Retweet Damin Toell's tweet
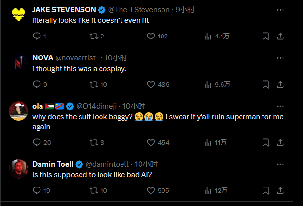 (93, 190)
